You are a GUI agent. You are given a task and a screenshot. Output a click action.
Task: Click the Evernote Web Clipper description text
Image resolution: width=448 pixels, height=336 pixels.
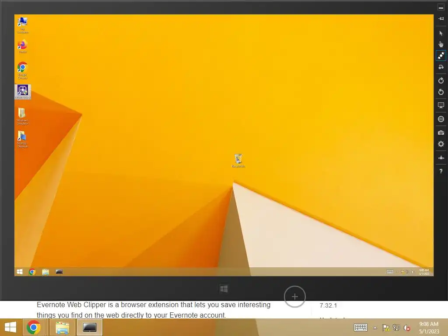154,310
